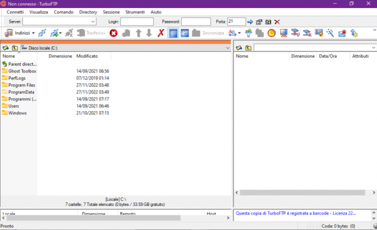Screen dimensions: 377x230
Task: Click the local pane refresh folder icon
Action: [6, 48]
